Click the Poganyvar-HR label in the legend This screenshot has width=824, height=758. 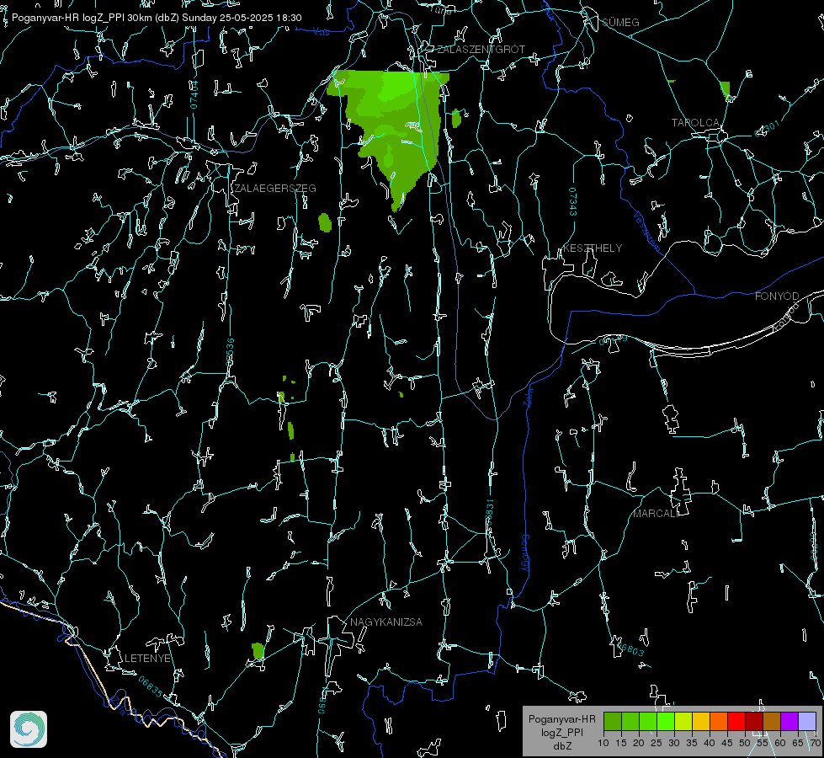pyautogui.click(x=561, y=719)
